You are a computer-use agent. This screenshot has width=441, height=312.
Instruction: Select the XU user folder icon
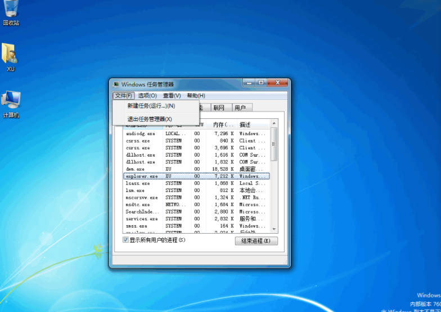[x=10, y=57]
